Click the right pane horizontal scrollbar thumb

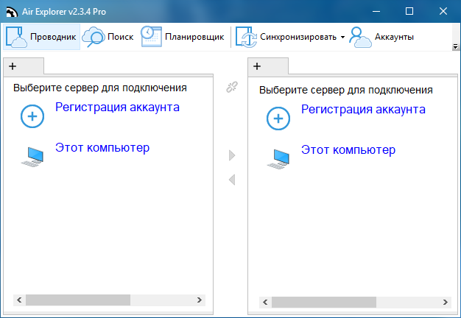point(324,302)
